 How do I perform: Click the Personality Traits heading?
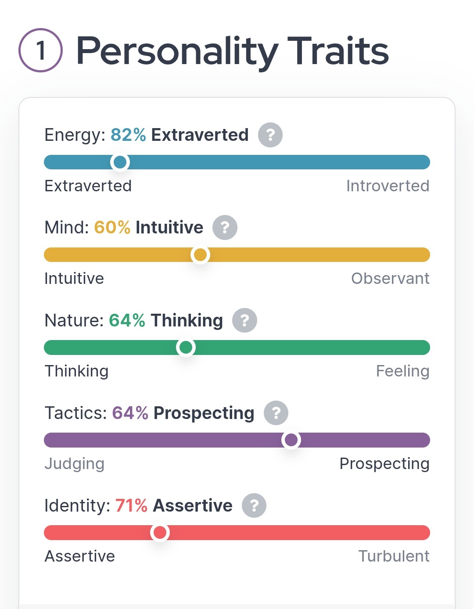[233, 51]
